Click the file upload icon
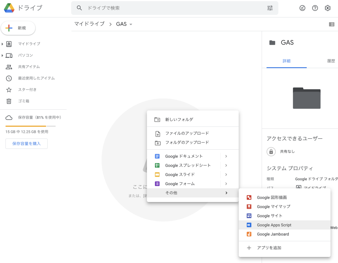Screen dimensions: 338x263 coord(158,134)
